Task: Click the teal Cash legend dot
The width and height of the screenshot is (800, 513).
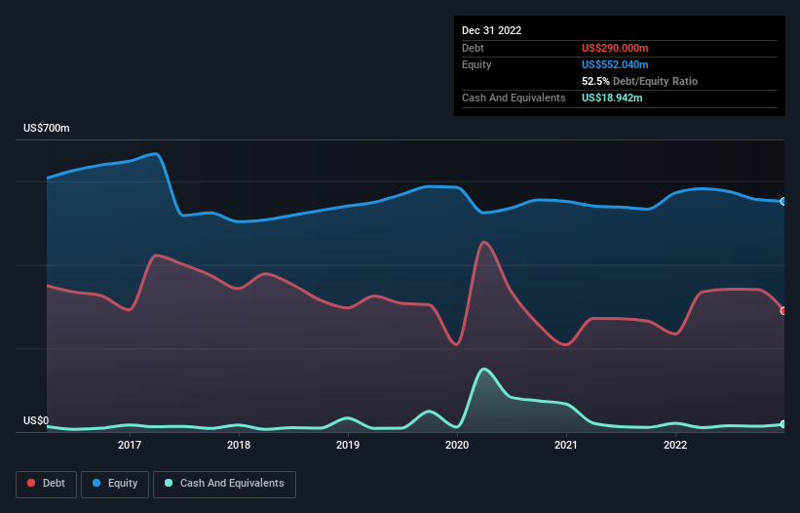Action: click(169, 483)
